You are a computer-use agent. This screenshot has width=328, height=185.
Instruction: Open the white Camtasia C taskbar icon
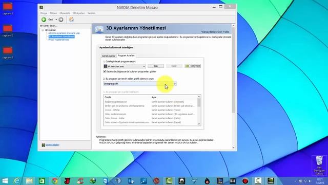[x=258, y=181]
